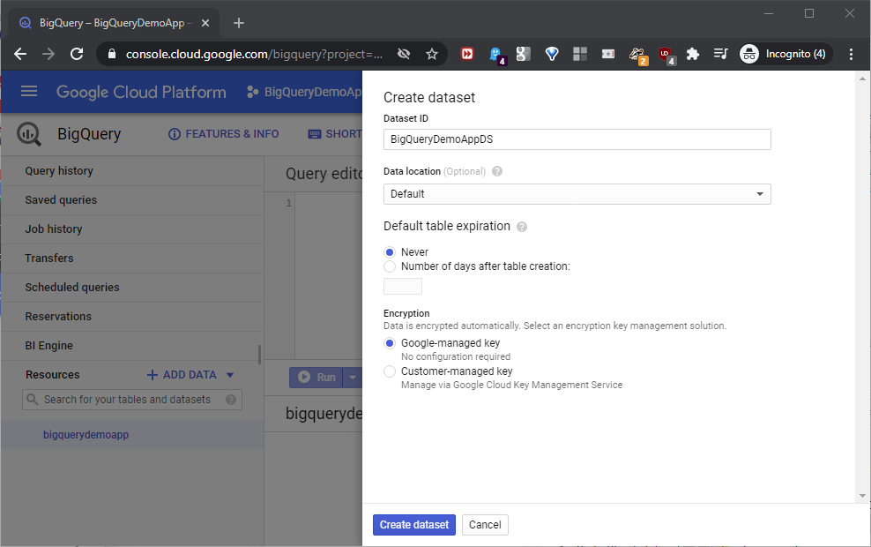Expand the ADD DATA dropdown

[x=230, y=375]
